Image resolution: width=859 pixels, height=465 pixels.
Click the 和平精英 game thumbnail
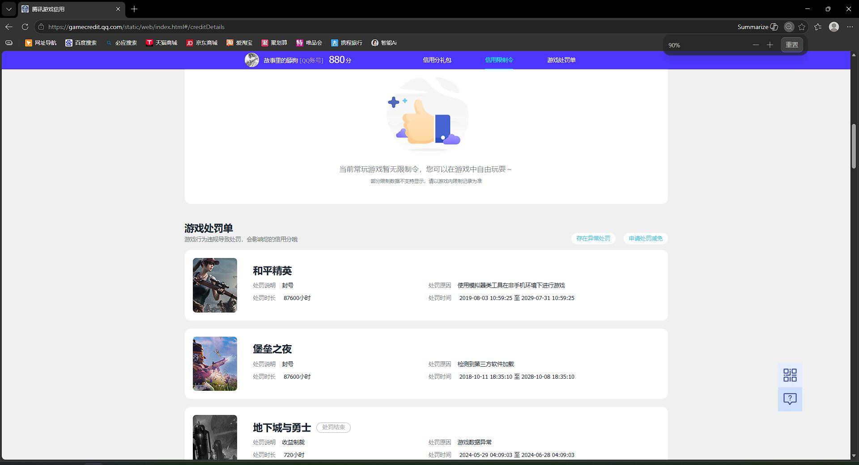[x=215, y=285]
